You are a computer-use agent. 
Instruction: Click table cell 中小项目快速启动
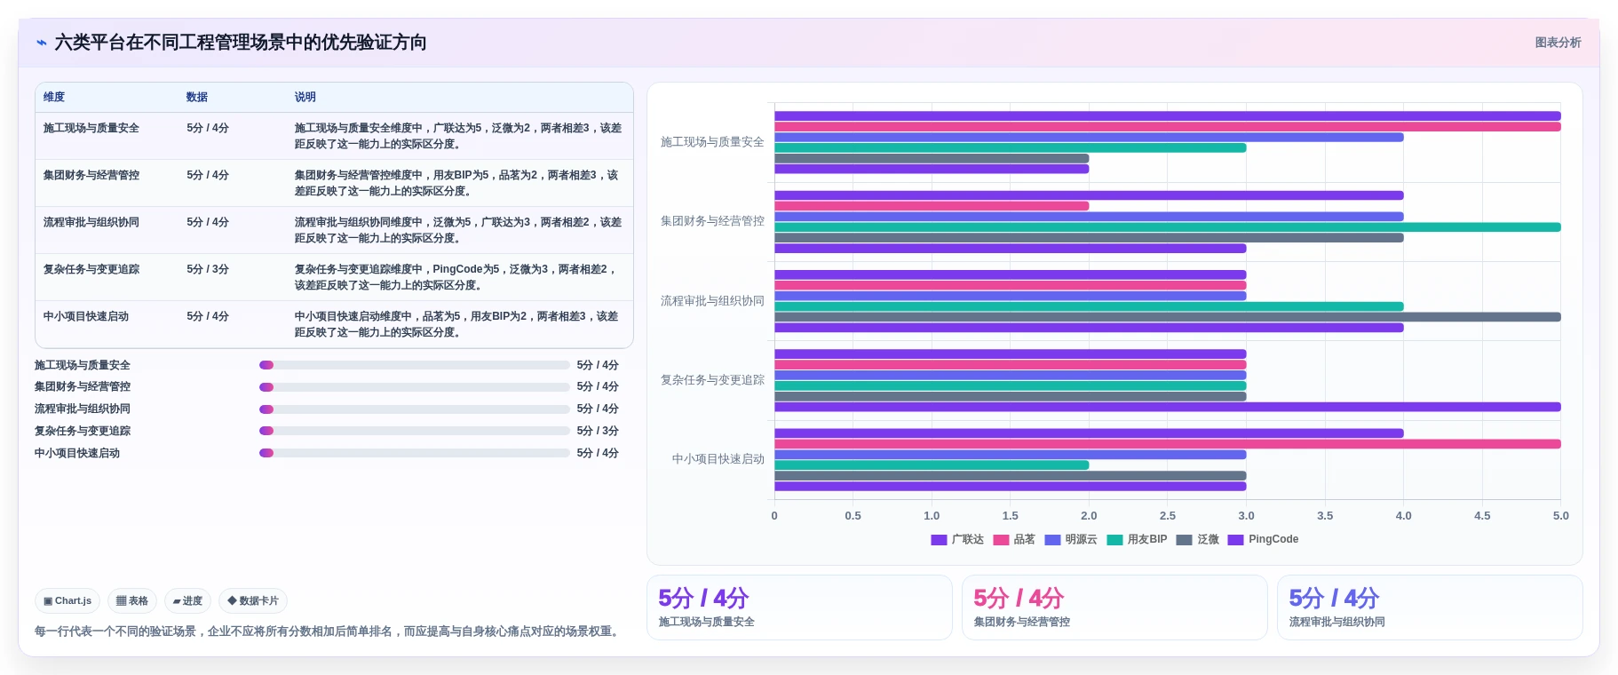pos(86,317)
